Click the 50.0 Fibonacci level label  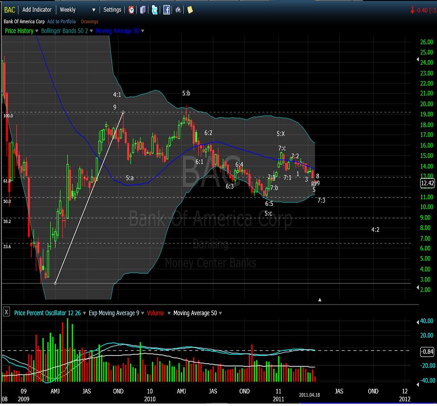tap(7, 202)
